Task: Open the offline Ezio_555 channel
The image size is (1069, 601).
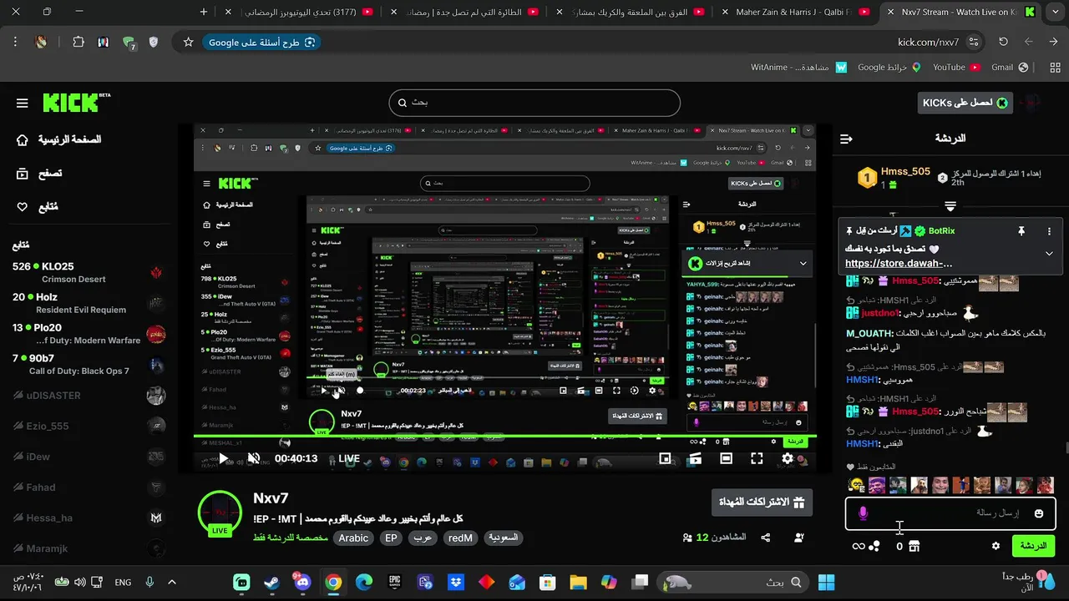Action: coord(88,426)
